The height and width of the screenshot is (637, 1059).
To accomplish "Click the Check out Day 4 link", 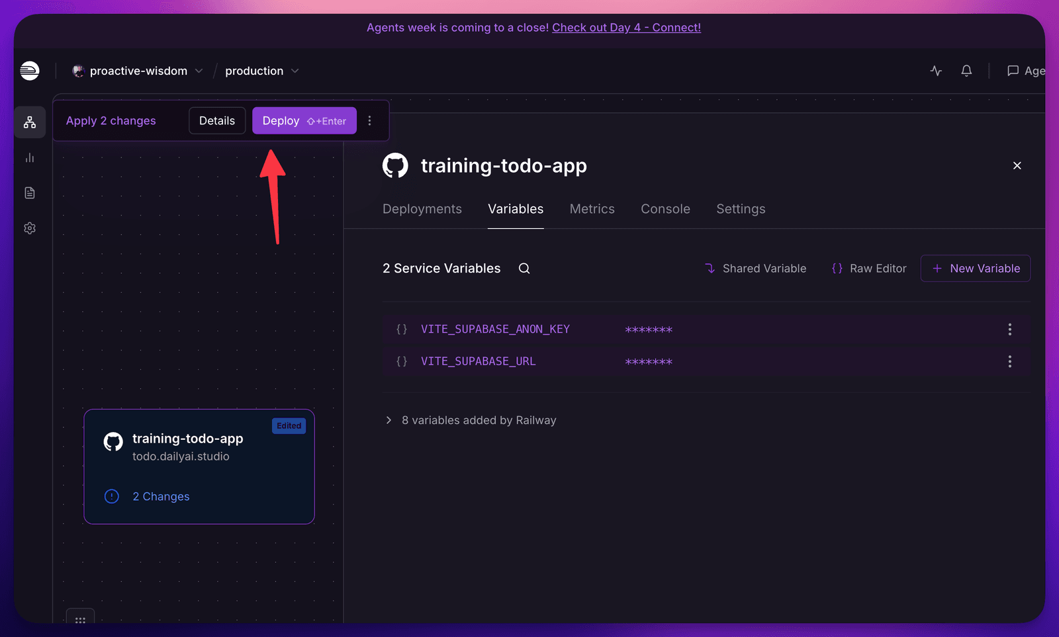I will (x=626, y=28).
